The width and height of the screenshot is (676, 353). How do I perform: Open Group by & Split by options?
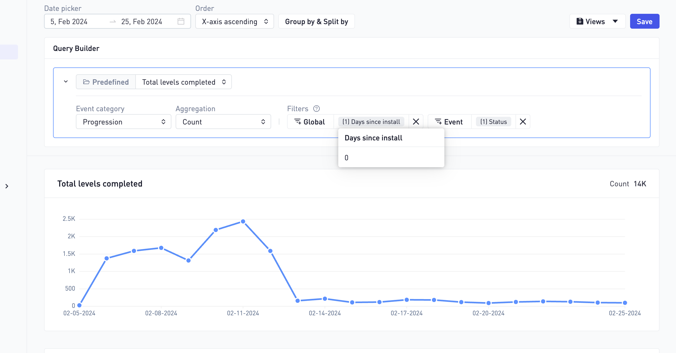pos(317,21)
